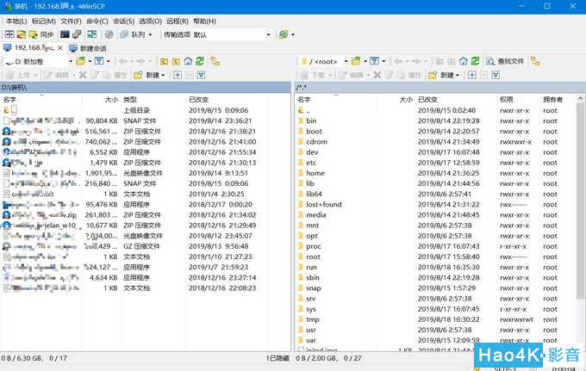The image size is (586, 371).
Task: Open the 命令(C) menu
Action: coord(97,22)
